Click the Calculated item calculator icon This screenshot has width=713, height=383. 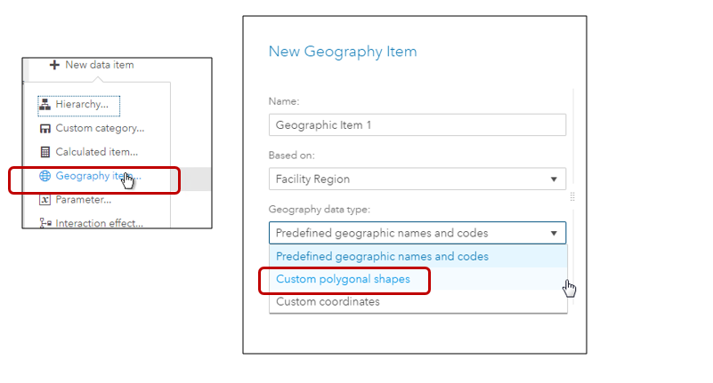click(45, 152)
